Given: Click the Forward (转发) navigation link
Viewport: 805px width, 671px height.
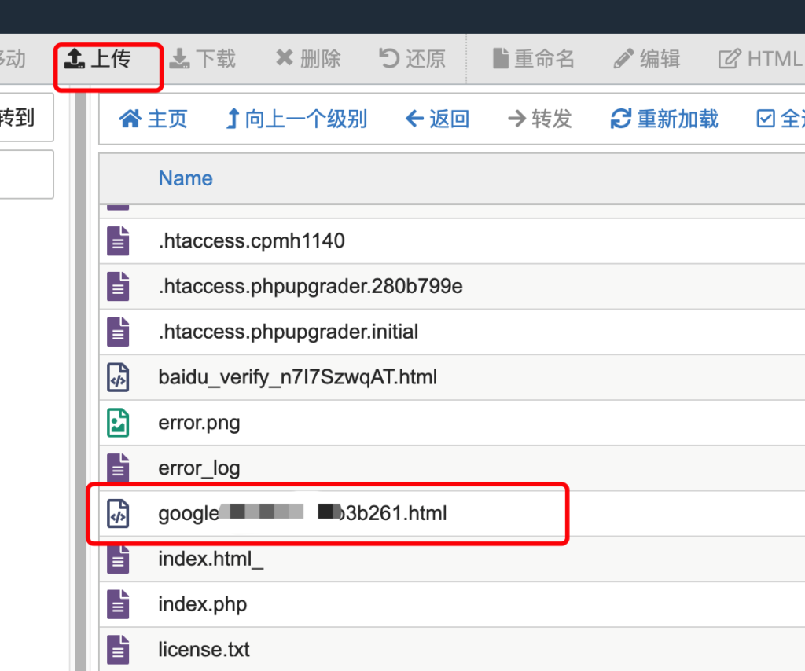Looking at the screenshot, I should pyautogui.click(x=539, y=119).
